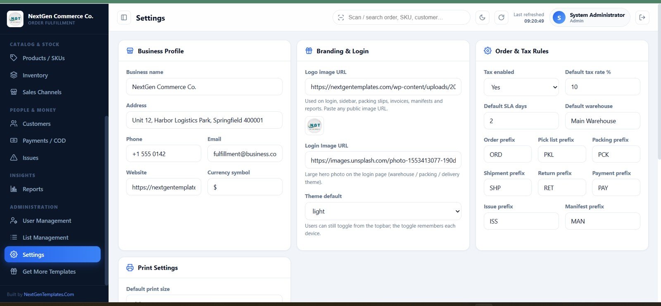Click the Manifest prefix field MAN
Viewport: 661px width, 306px height.
[602, 221]
